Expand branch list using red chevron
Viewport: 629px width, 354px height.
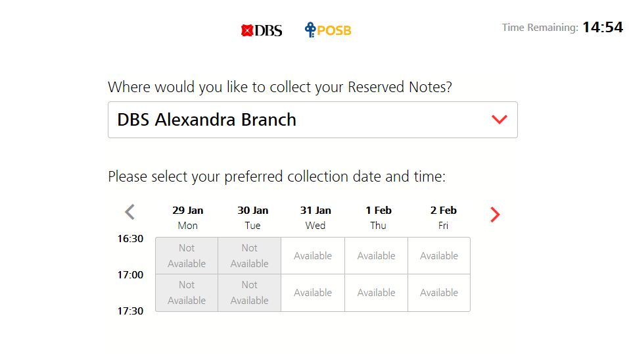click(500, 119)
